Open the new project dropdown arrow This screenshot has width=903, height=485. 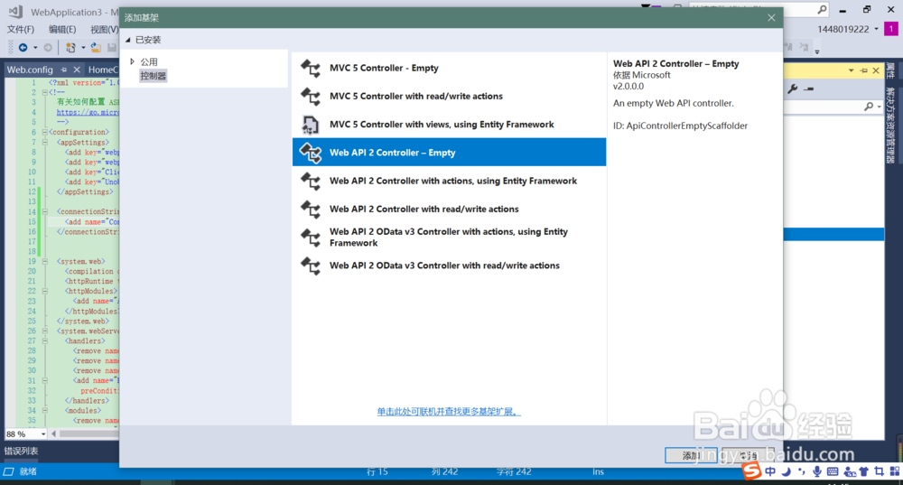pyautogui.click(x=83, y=48)
